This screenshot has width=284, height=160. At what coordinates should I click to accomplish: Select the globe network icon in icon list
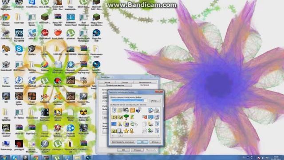(150, 110)
